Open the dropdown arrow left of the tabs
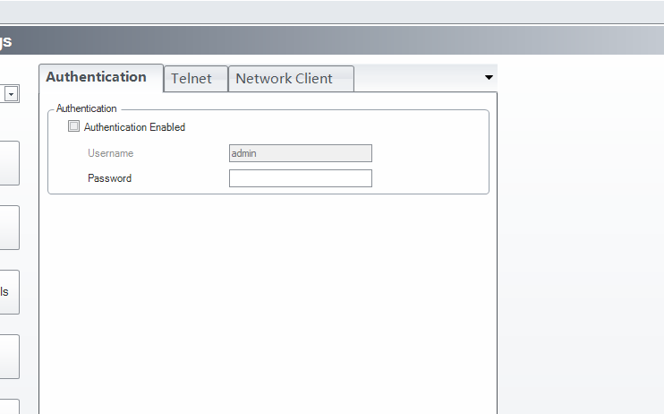 [12, 94]
